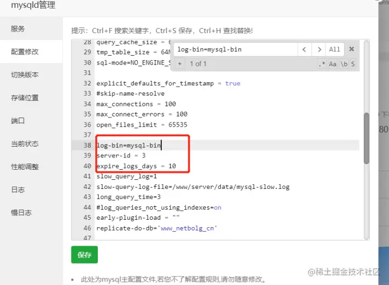Open the 当前状态 tab

point(31,143)
